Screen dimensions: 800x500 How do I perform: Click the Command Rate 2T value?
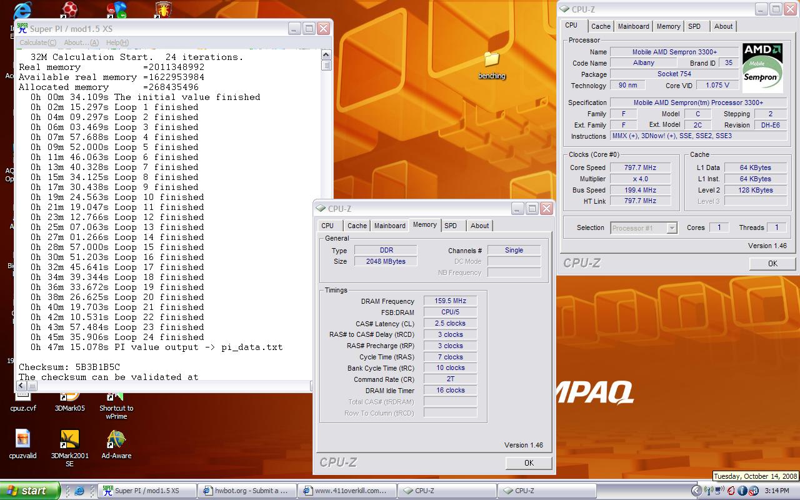(x=450, y=379)
